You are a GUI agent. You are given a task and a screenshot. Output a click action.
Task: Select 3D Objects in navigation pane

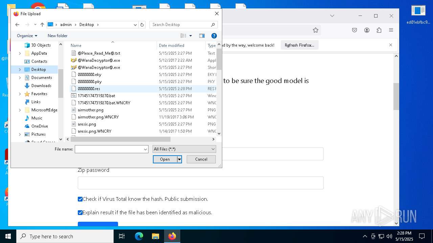(41, 45)
